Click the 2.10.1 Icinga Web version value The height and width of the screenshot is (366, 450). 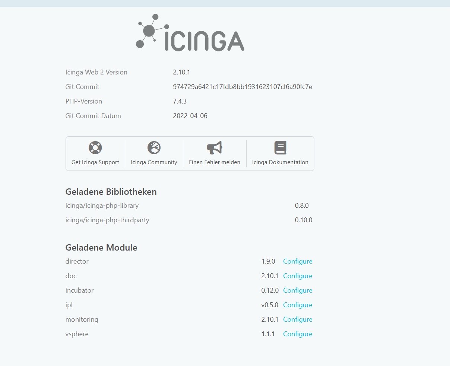pyautogui.click(x=182, y=72)
